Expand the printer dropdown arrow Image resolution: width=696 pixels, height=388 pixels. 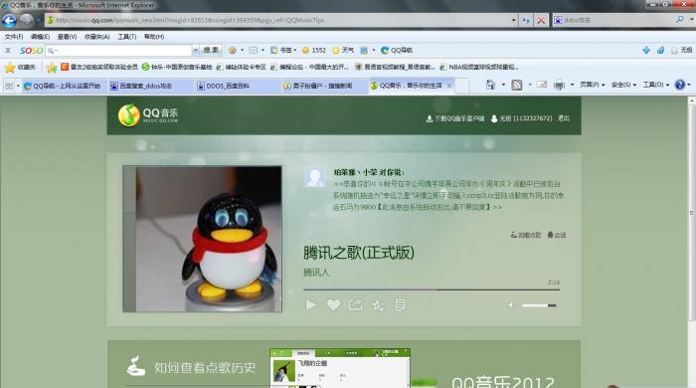coord(572,85)
